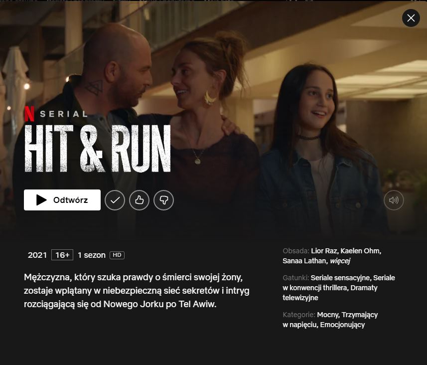Select the Mocny category tag
427x365 pixels.
click(328, 315)
